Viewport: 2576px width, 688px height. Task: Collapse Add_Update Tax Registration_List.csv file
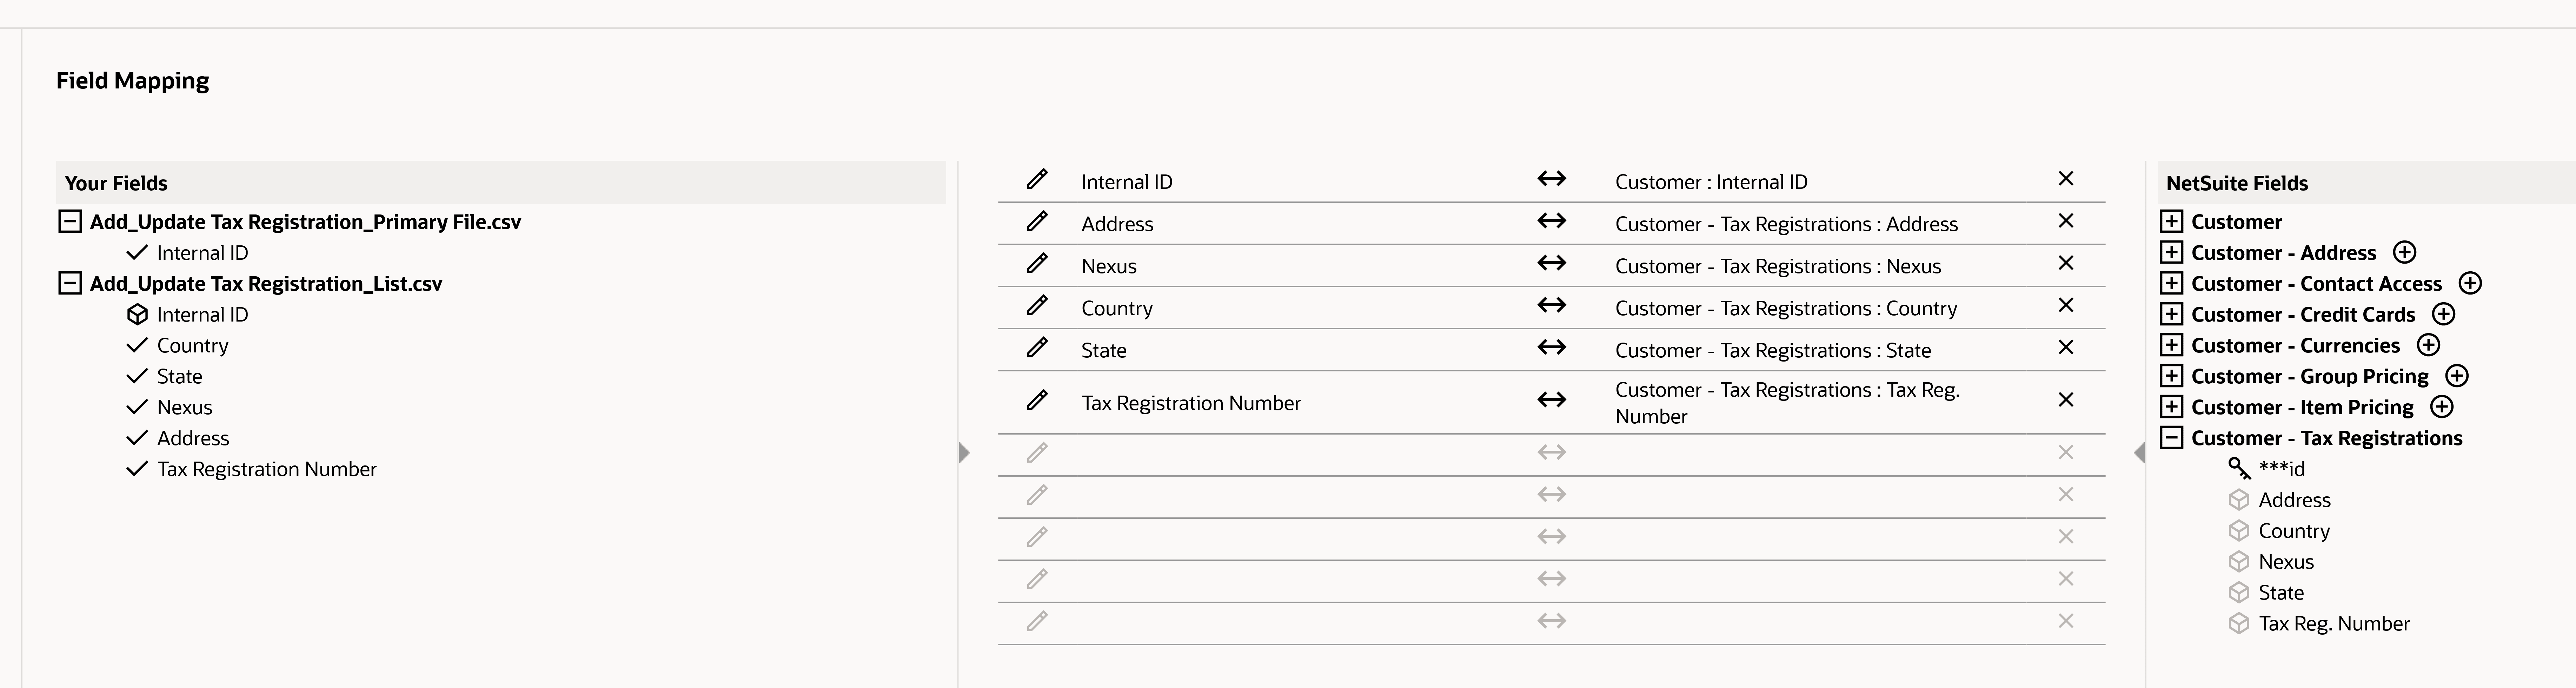pyautogui.click(x=69, y=283)
